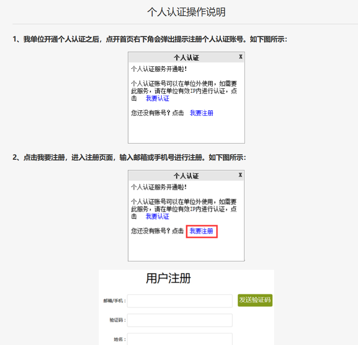Click the 用户注册 form heading
The width and height of the screenshot is (358, 345).
tap(168, 278)
